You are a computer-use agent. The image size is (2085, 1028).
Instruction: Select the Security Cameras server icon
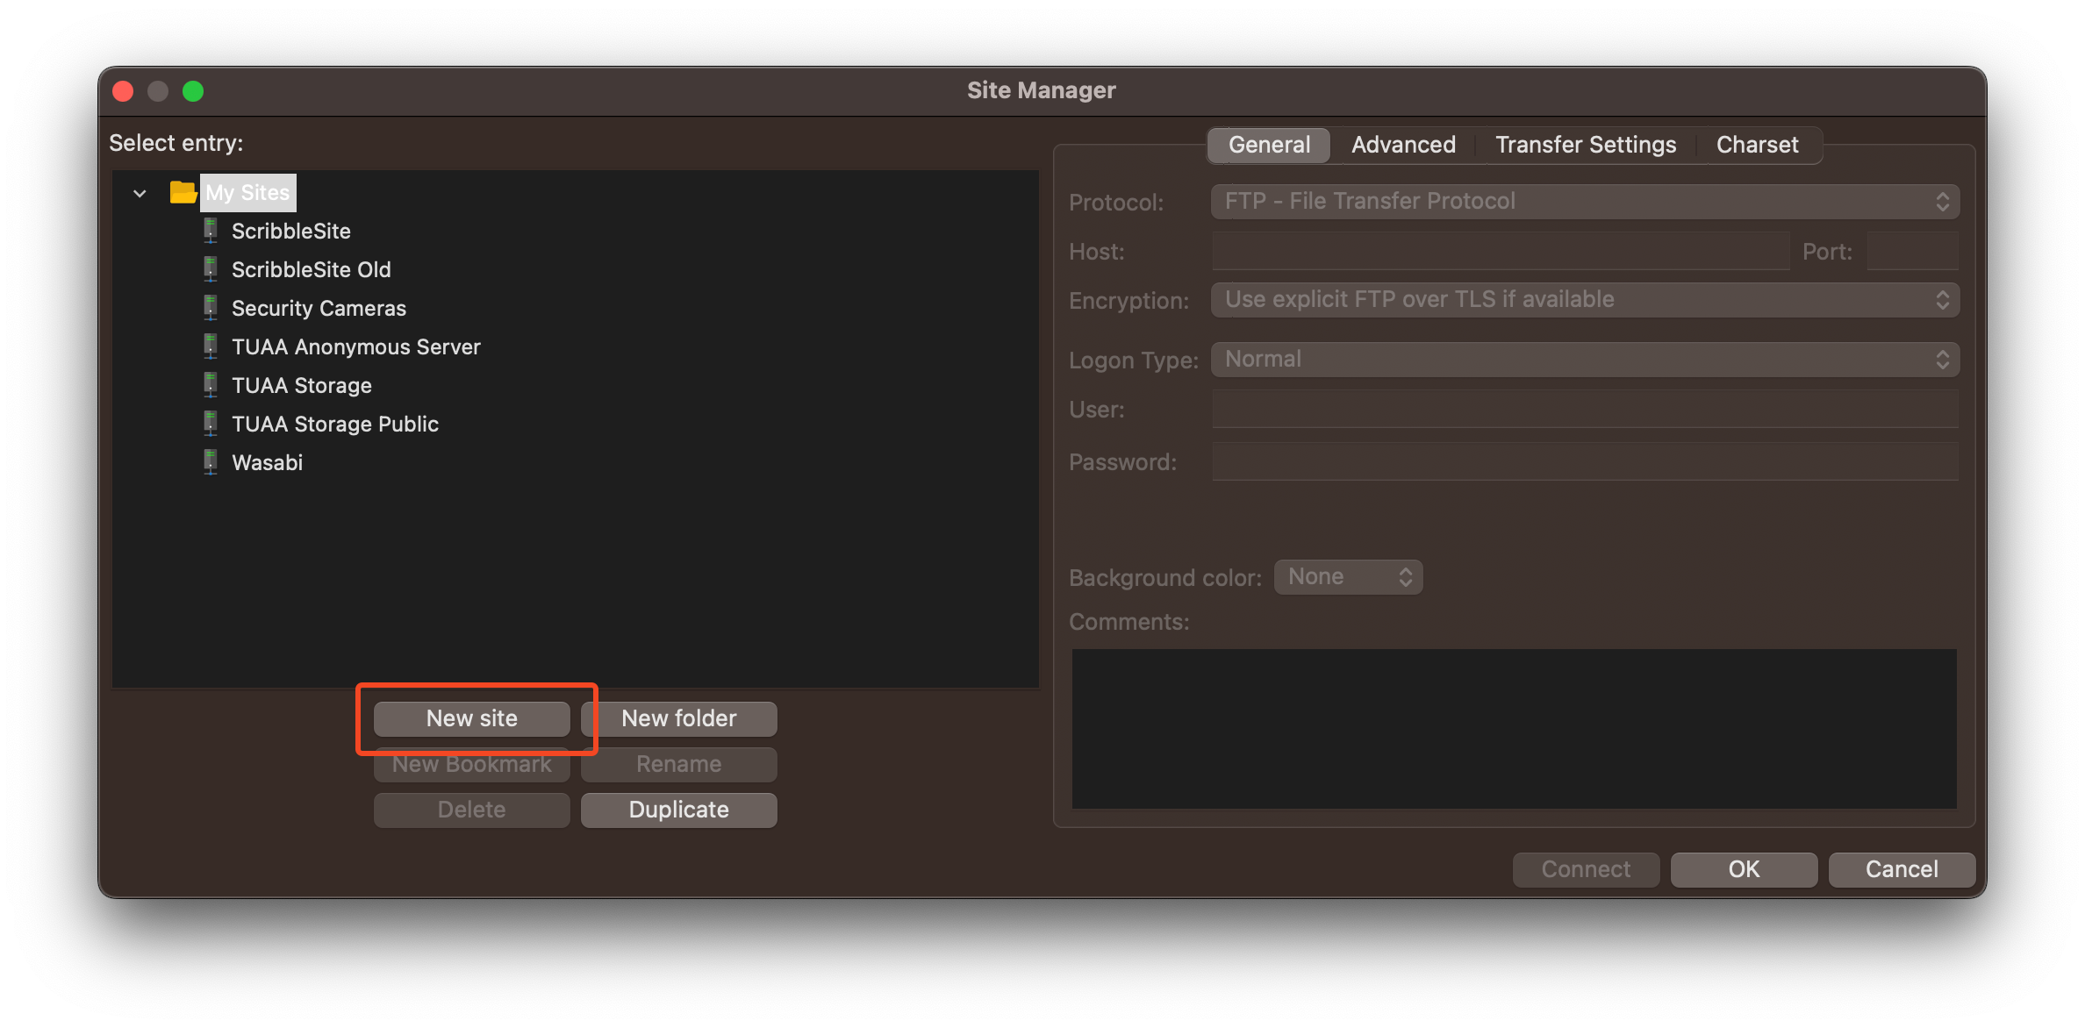click(x=211, y=308)
